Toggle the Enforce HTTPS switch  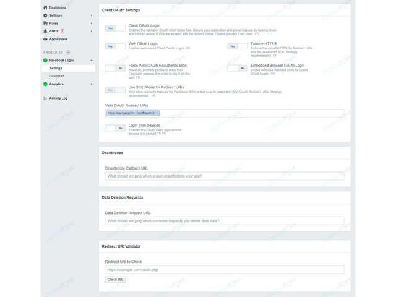pyautogui.click(x=238, y=46)
